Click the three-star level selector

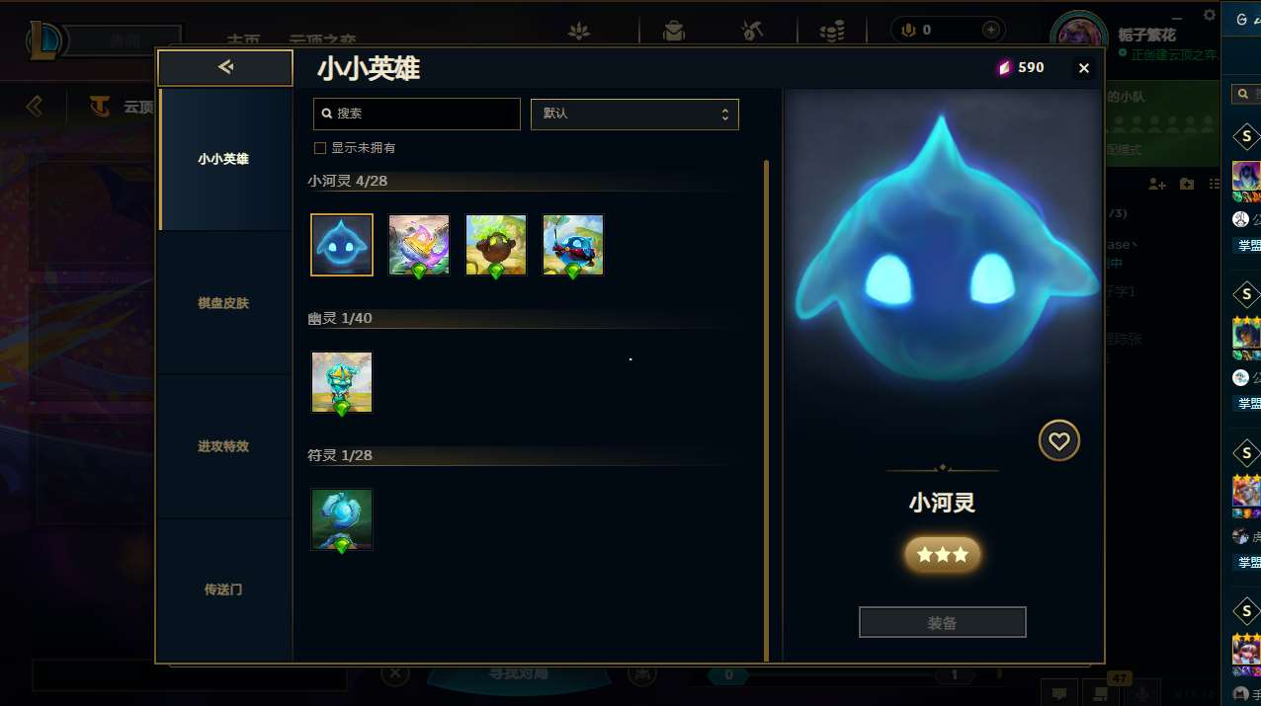(x=943, y=555)
